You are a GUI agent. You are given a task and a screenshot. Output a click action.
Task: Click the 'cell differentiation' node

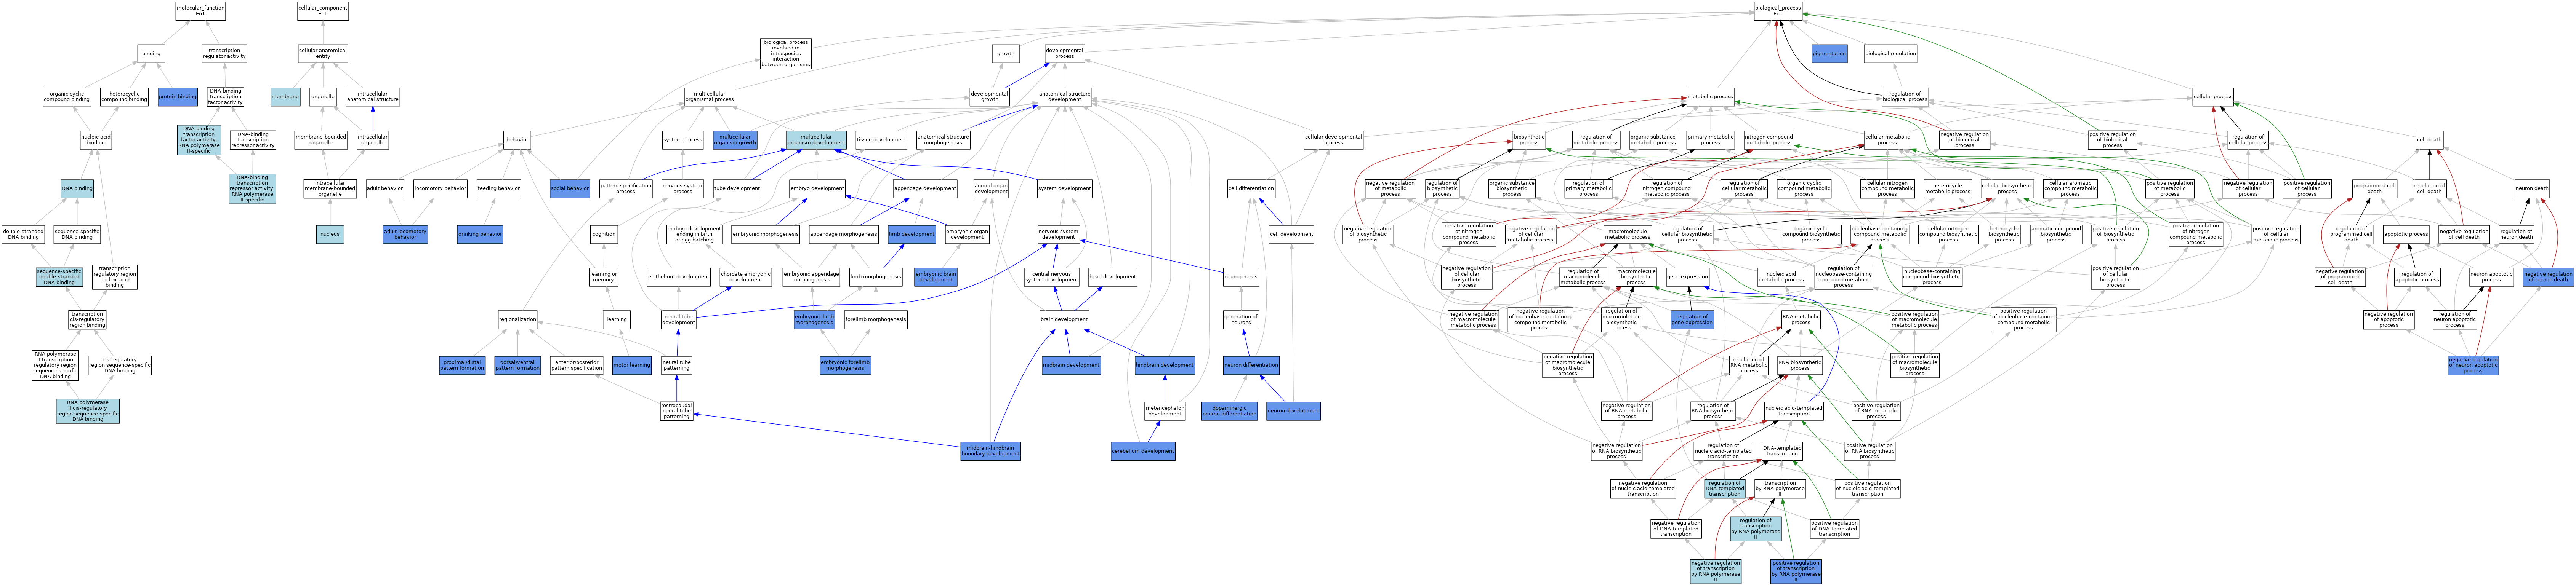pyautogui.click(x=1251, y=188)
